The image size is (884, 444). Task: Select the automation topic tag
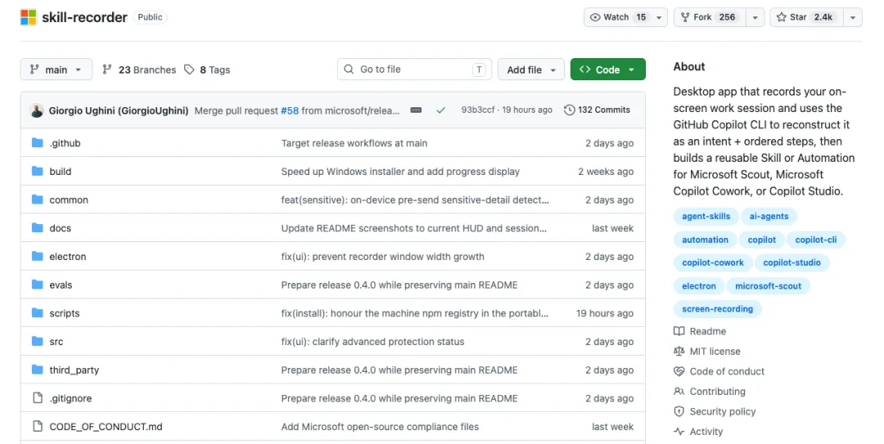click(x=706, y=240)
